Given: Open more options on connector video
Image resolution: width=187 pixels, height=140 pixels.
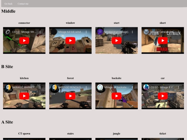Looking at the screenshot, I should (40, 32).
